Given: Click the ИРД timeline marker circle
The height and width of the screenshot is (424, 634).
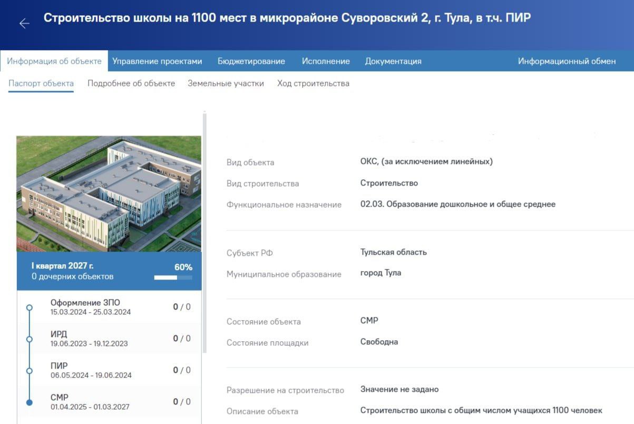Looking at the screenshot, I should (30, 339).
